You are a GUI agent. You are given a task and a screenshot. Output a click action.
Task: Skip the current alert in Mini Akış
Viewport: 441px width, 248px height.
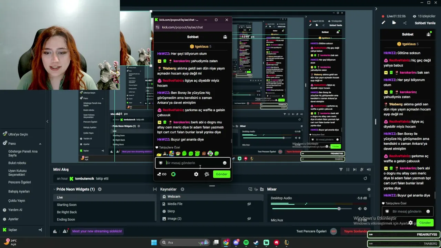355,169
